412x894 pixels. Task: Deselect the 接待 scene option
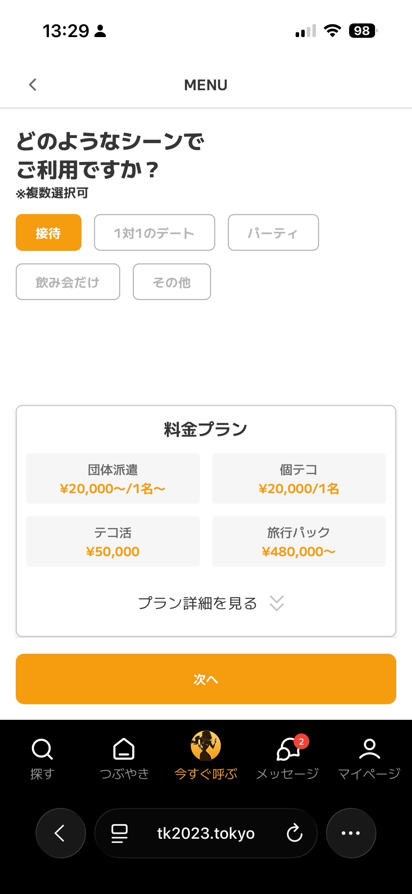[x=49, y=233]
